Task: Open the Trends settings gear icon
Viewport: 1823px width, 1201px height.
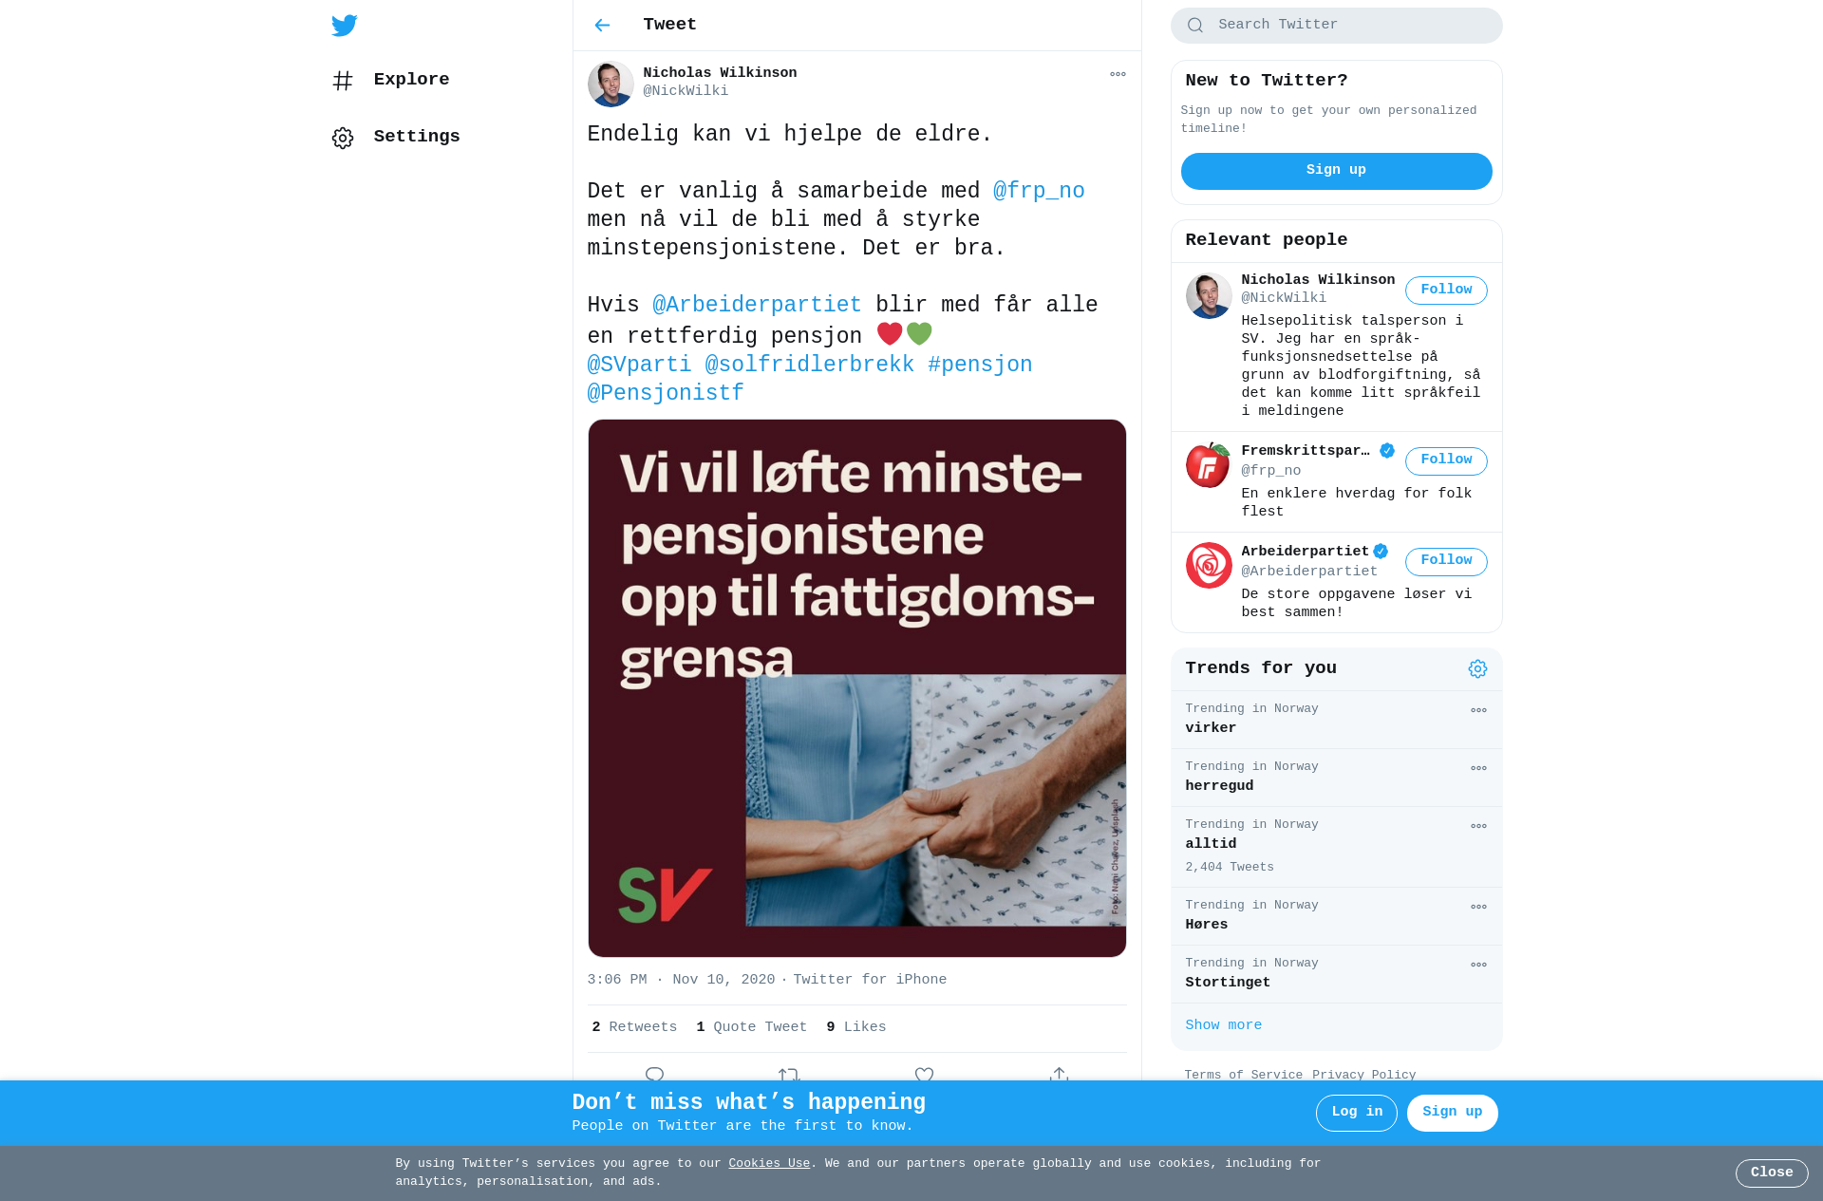Action: pyautogui.click(x=1477, y=668)
